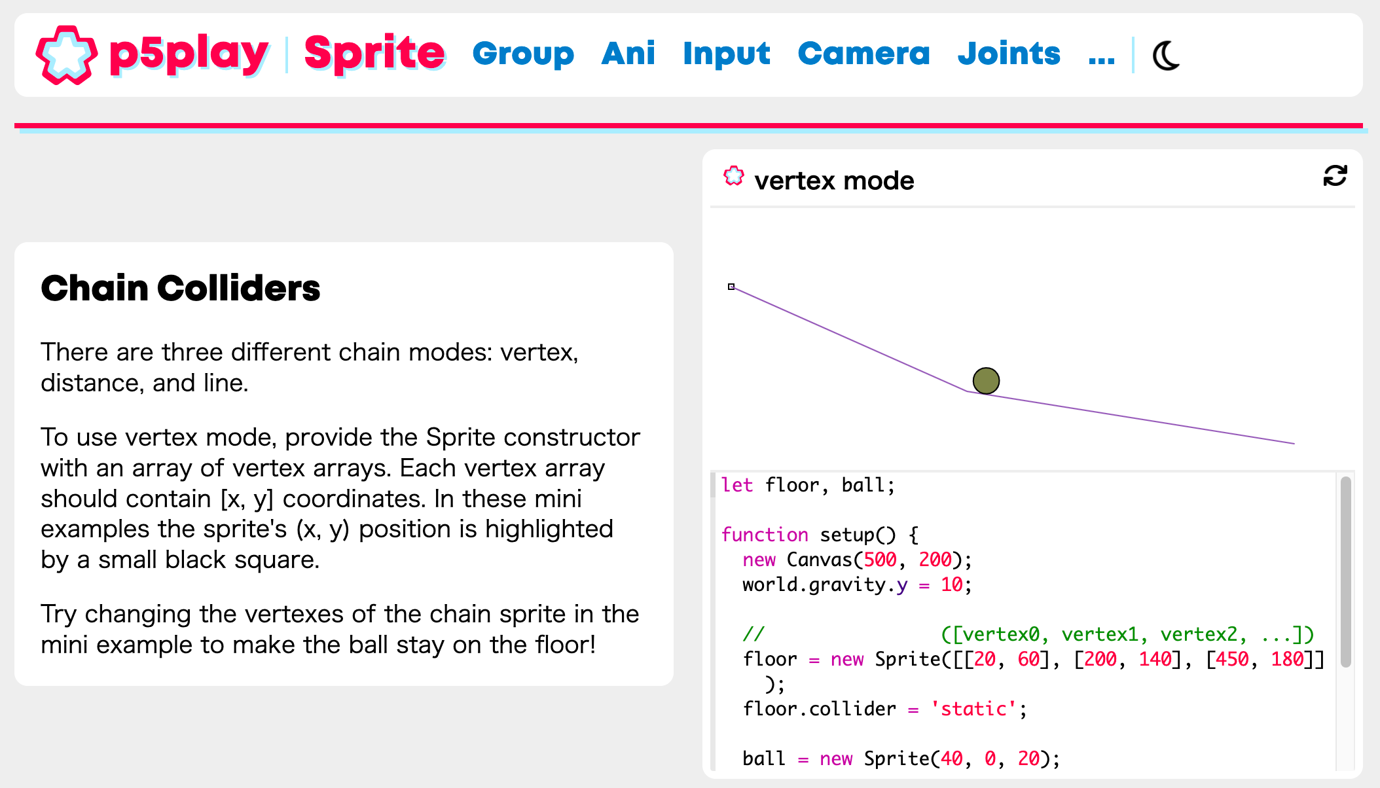
Task: Click the olive ball in the demo canvas
Action: tap(986, 380)
